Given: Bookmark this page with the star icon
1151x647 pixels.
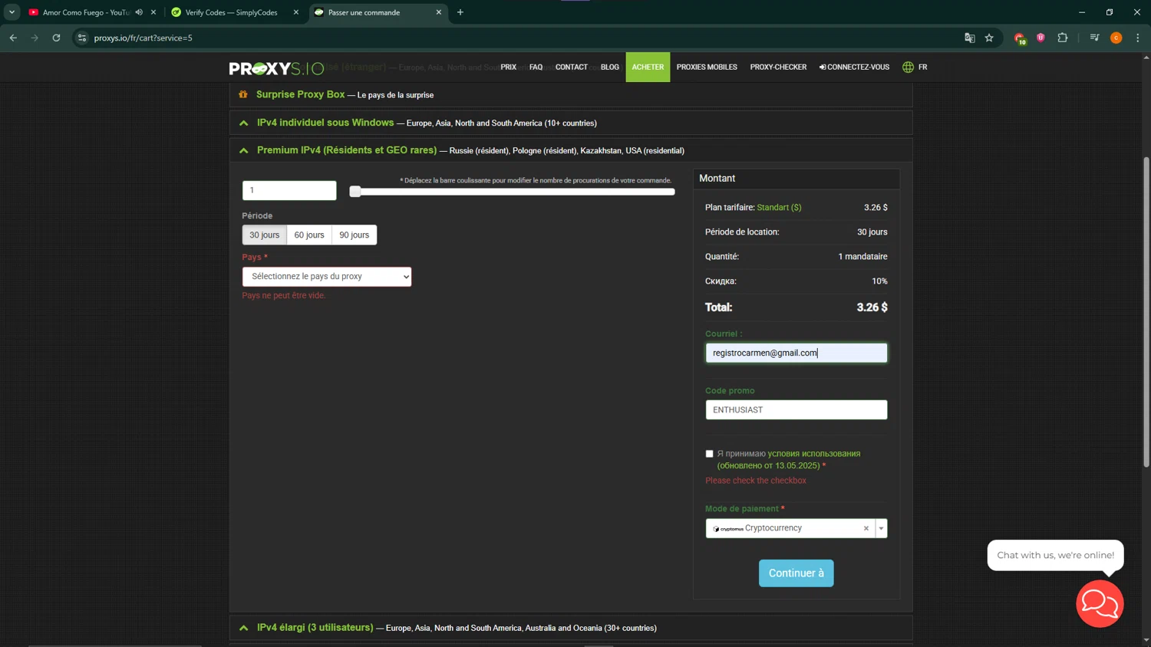Looking at the screenshot, I should (x=989, y=38).
